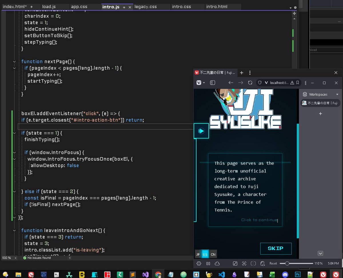Reload the localhost page

[250, 82]
